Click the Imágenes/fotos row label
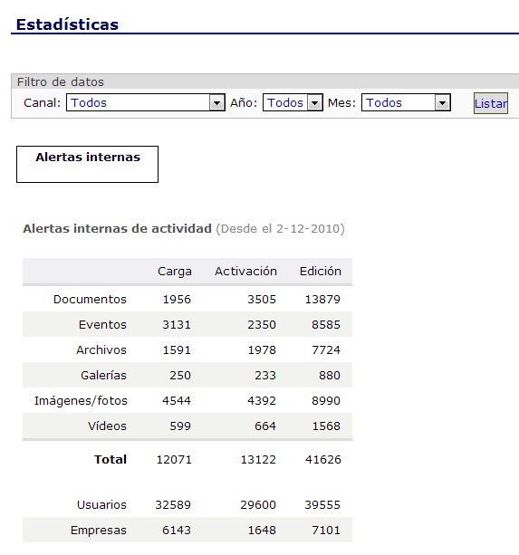 (x=81, y=401)
